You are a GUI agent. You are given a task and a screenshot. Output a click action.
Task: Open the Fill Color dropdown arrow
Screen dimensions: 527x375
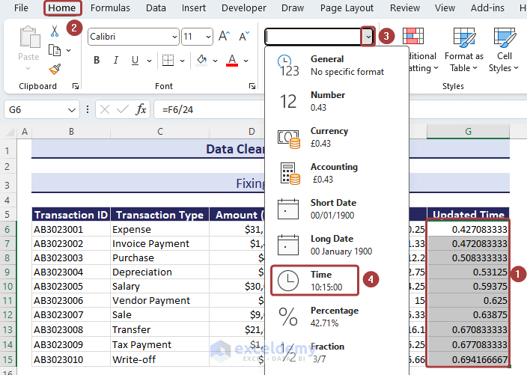point(215,61)
